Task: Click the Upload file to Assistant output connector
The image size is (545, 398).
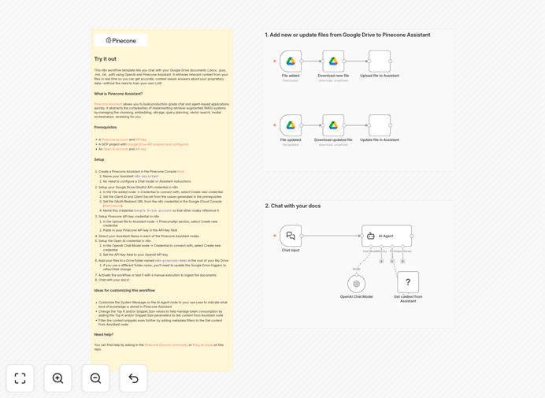Action: point(391,61)
